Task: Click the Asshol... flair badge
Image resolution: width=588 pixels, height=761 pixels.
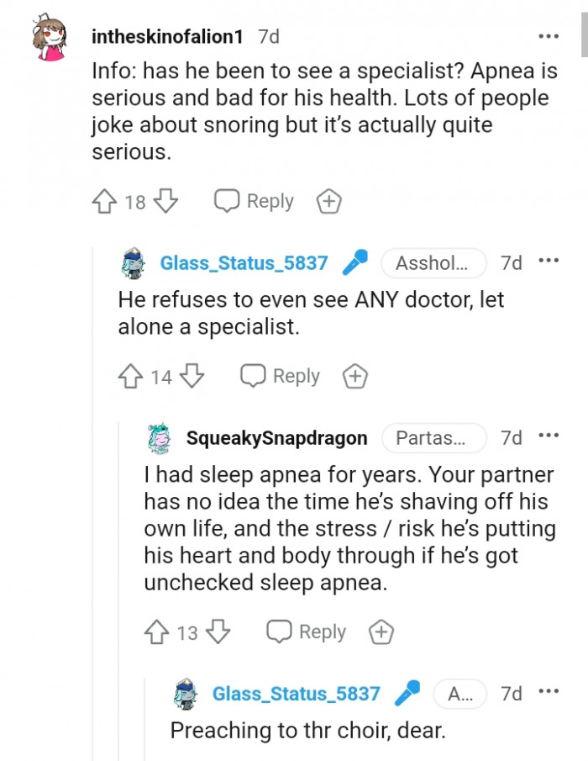Action: (433, 262)
